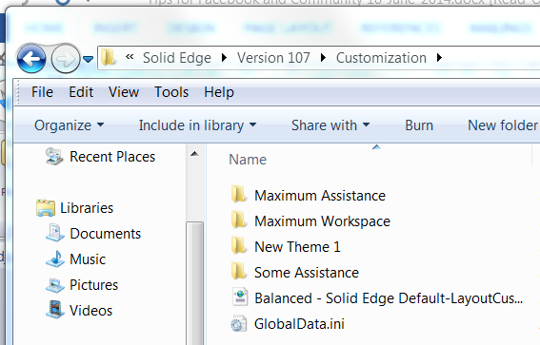
Task: Open the Documents library
Action: pos(93,234)
